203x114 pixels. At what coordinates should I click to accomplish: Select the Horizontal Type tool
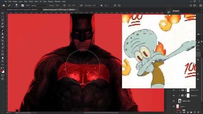[x=3, y=44]
